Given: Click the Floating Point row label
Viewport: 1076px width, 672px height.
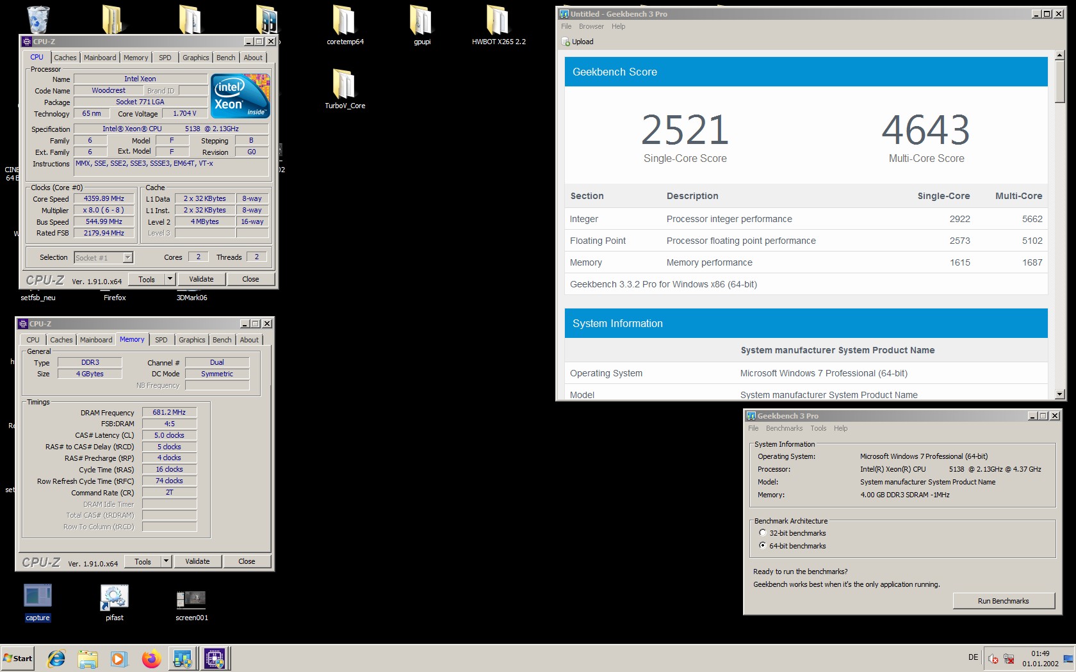Looking at the screenshot, I should [x=598, y=241].
